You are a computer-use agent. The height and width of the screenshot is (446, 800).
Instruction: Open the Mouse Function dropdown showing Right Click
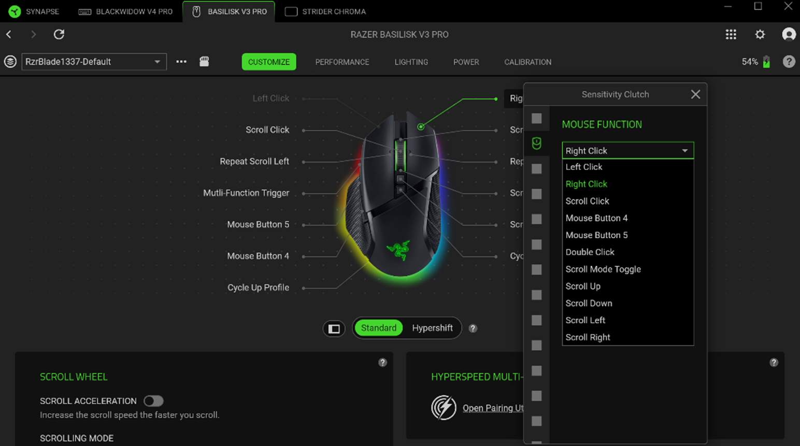[627, 150]
